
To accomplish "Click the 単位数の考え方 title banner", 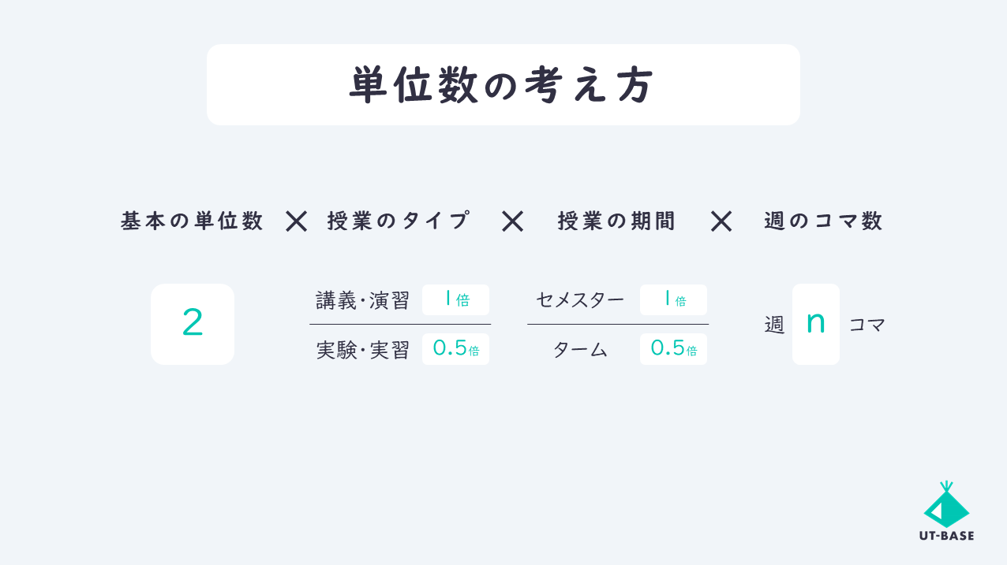I will [x=503, y=84].
